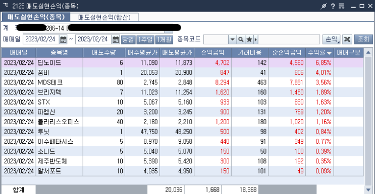This screenshot has width=375, height=194.
Task: Click scrollbar down arrow of table
Action: point(368,189)
